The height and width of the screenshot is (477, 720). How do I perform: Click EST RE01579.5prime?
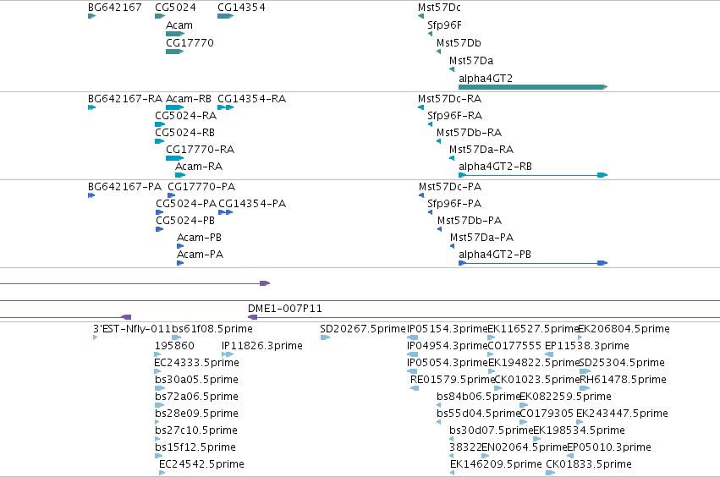click(x=453, y=380)
